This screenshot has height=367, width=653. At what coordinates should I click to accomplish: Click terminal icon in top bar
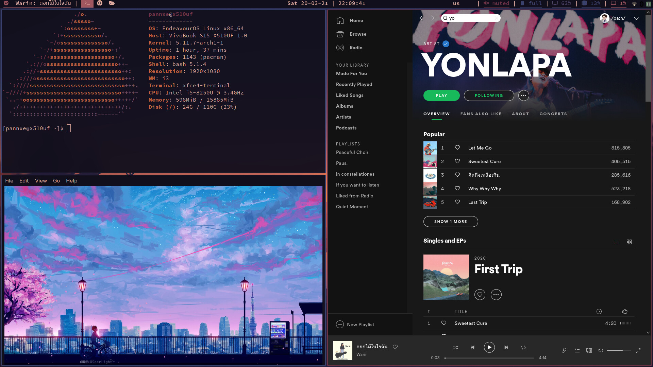[87, 3]
